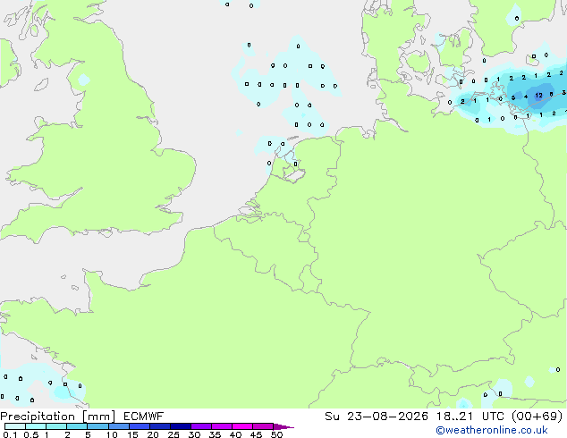Click the (00+69) forecast offset text
567x438 pixels.
tap(537, 417)
